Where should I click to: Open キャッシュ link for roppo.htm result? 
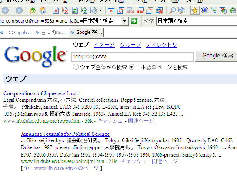[110, 121]
